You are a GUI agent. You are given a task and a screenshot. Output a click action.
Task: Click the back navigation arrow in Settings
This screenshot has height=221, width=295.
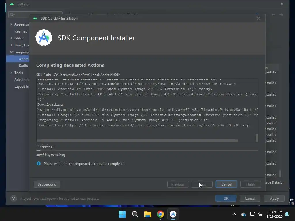pyautogui.click(x=274, y=15)
